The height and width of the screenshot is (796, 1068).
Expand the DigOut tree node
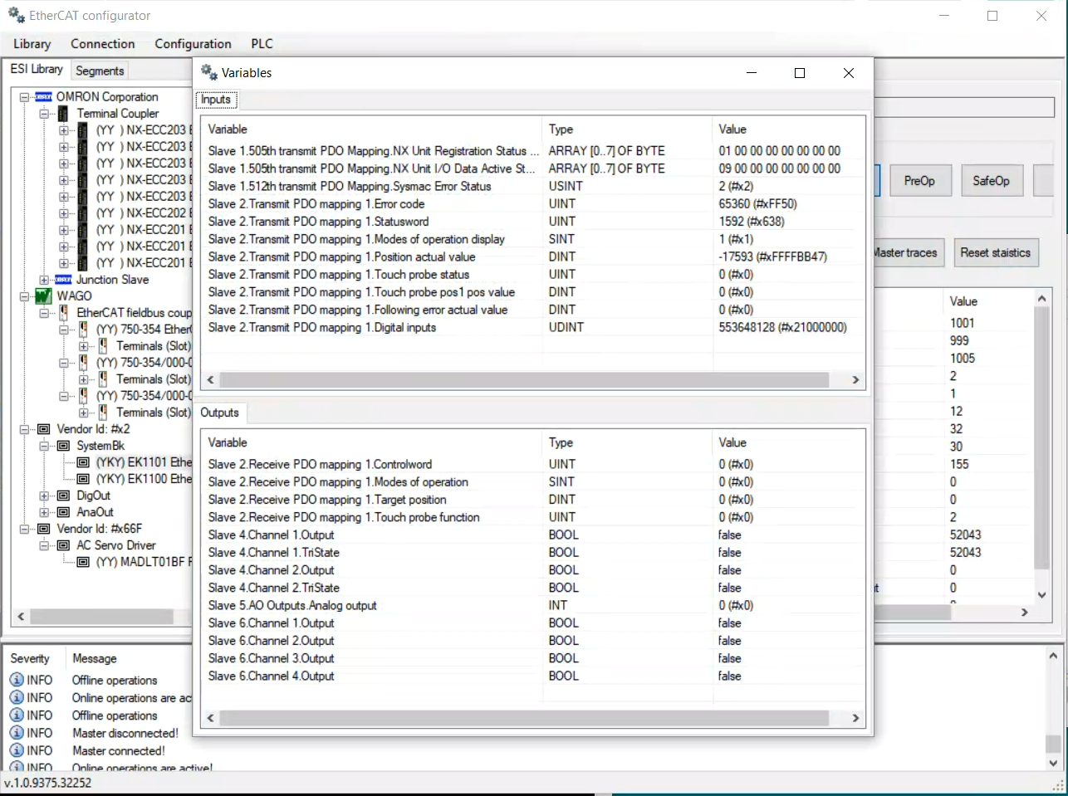44,496
